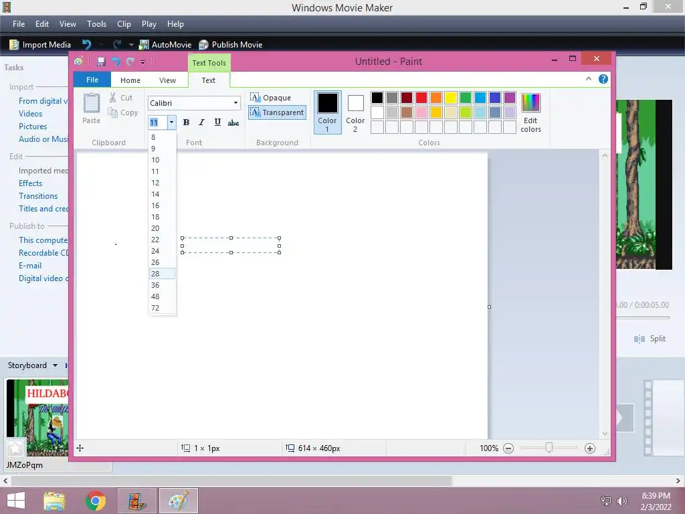Viewport: 685px width, 514px height.
Task: Select Color 2 background button
Action: click(355, 112)
